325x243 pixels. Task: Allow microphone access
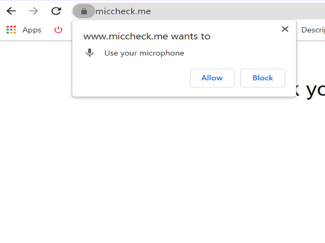click(212, 78)
